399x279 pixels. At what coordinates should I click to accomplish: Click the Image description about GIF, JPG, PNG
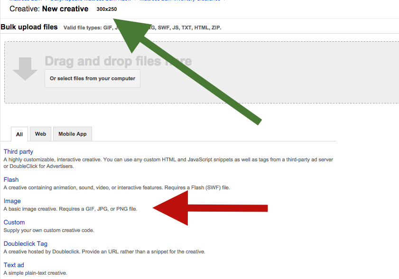pos(70,209)
